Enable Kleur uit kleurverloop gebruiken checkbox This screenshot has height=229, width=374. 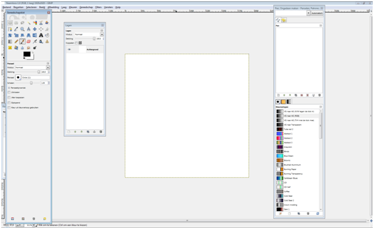[9, 107]
